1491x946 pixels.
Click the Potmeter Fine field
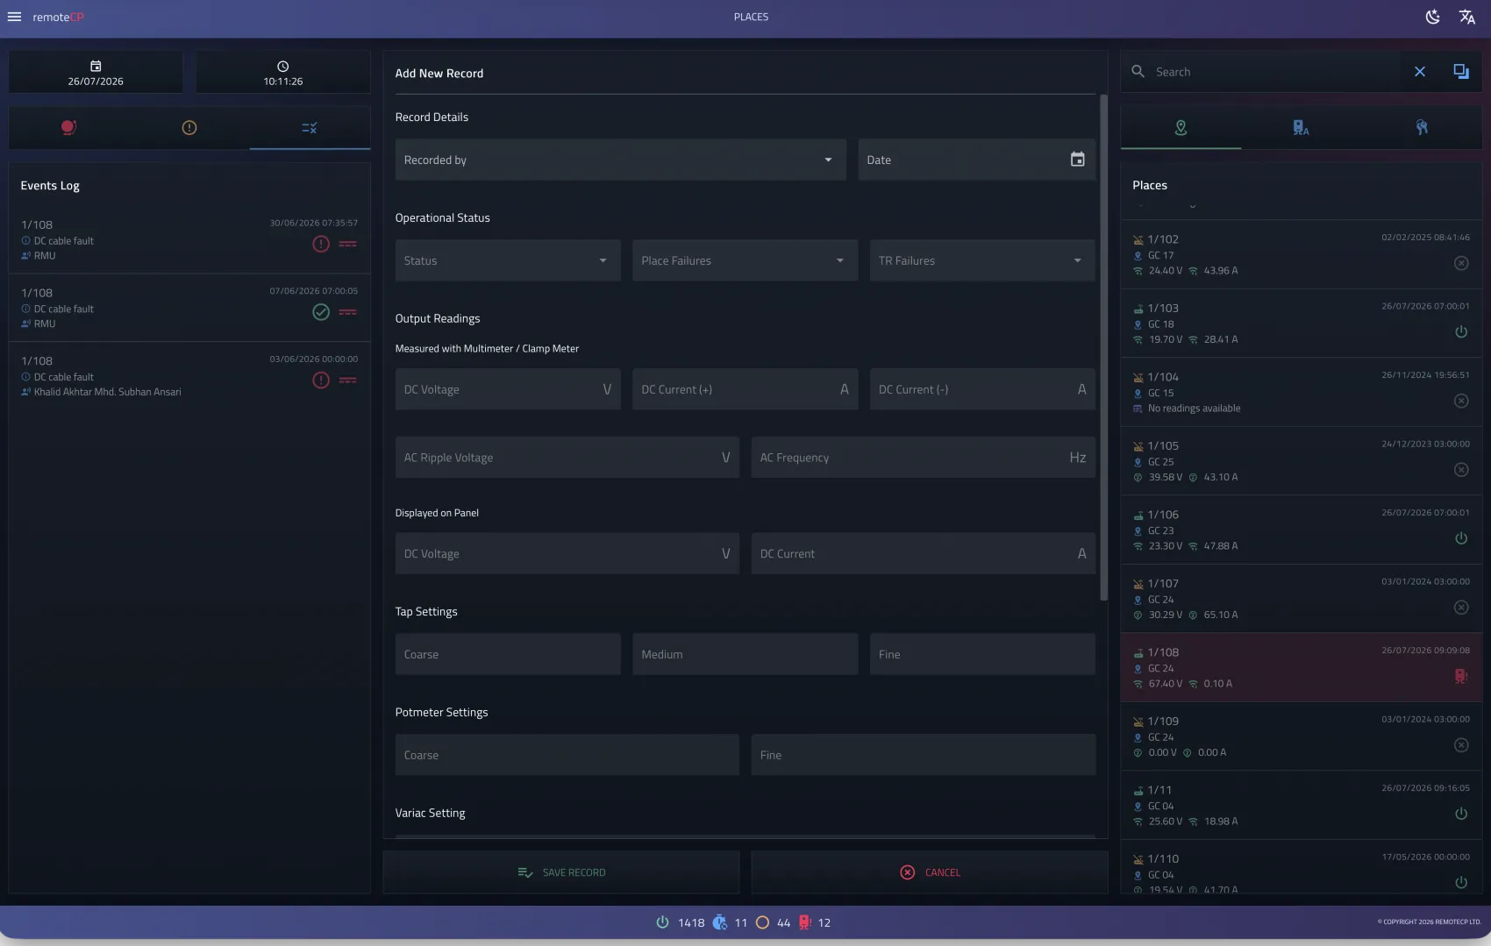923,755
